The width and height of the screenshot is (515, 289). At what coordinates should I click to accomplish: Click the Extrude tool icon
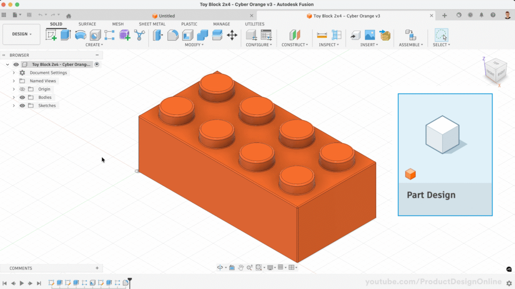point(65,35)
